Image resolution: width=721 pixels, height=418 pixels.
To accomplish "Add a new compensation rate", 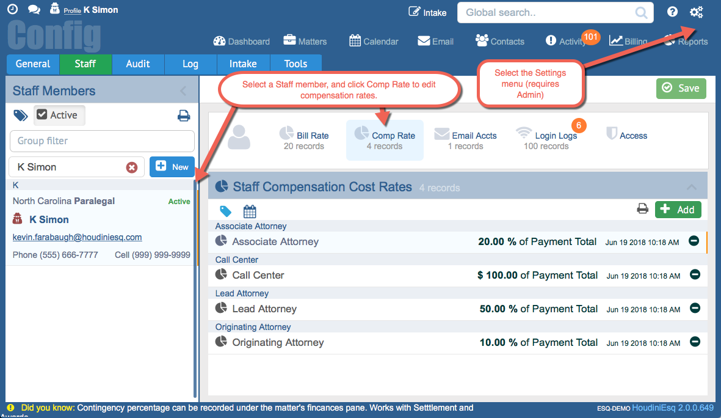I will [678, 210].
